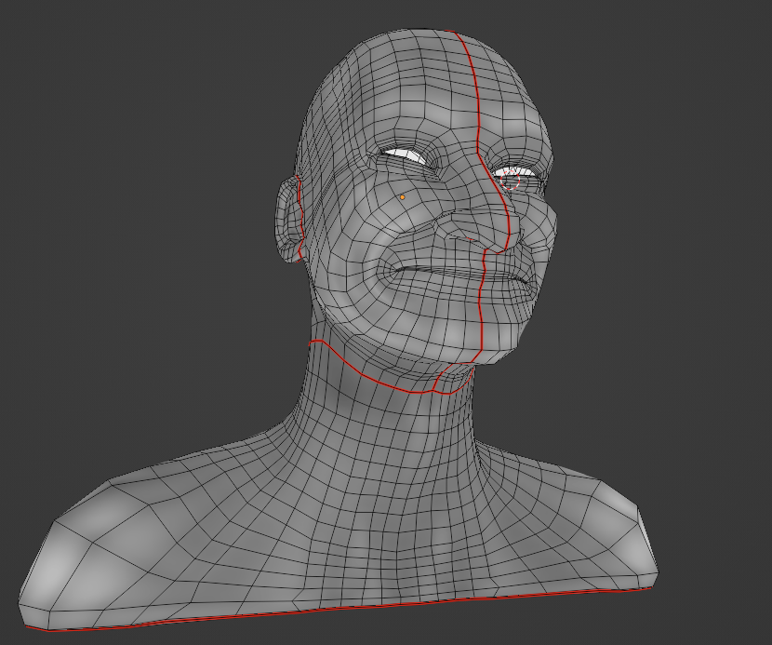This screenshot has height=645, width=772.
Task: Click the 3D cursor circle near the eye
Action: coord(511,182)
